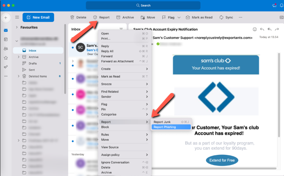The image size is (284, 176).
Task: Open the Calendar view icon
Action: [6, 39]
